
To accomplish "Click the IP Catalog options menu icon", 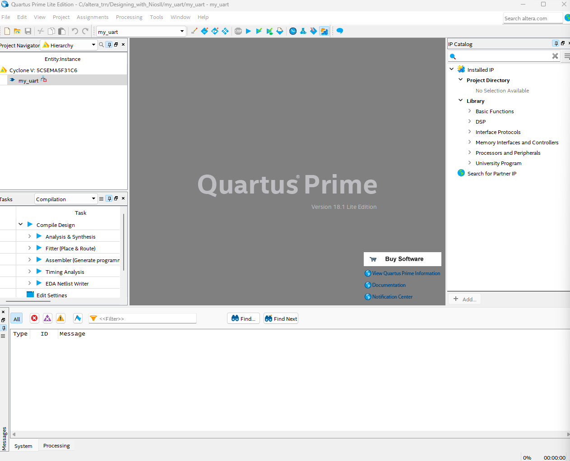I will (x=567, y=56).
